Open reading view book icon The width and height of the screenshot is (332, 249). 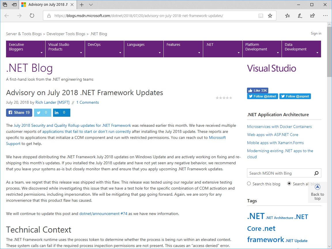pos(261,16)
